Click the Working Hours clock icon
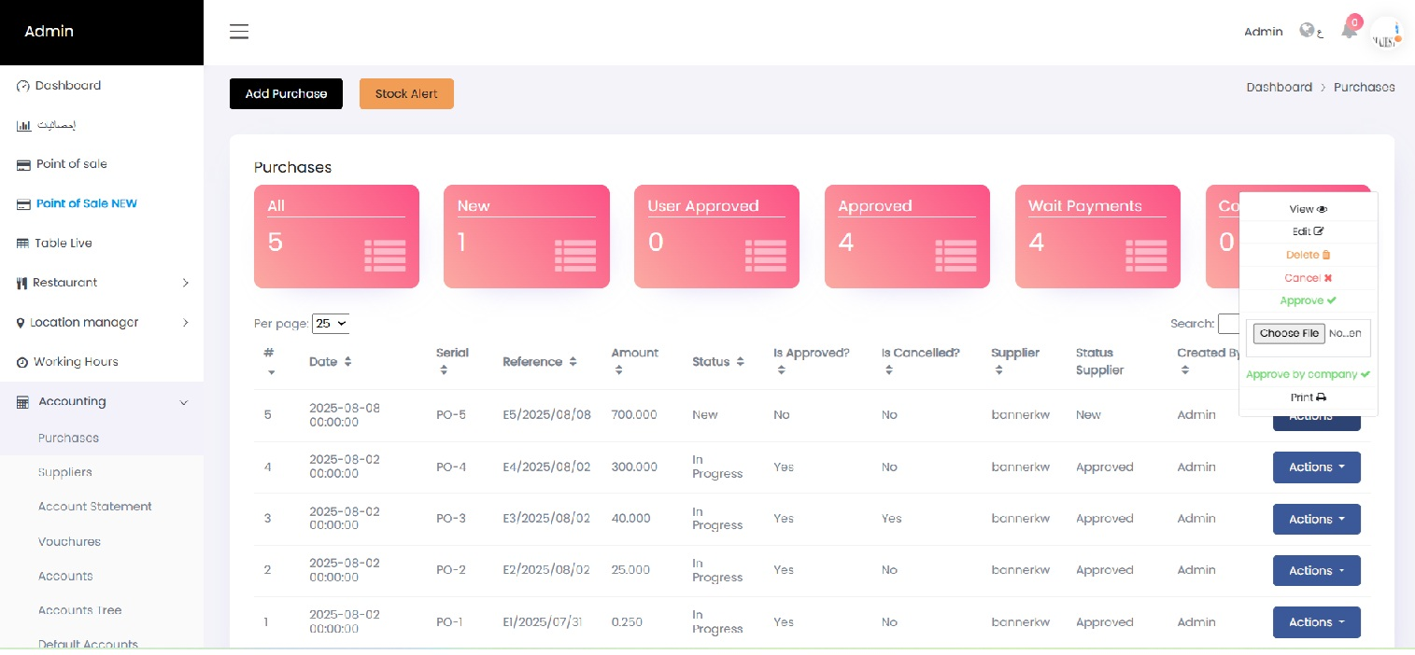The height and width of the screenshot is (655, 1415). coord(23,362)
